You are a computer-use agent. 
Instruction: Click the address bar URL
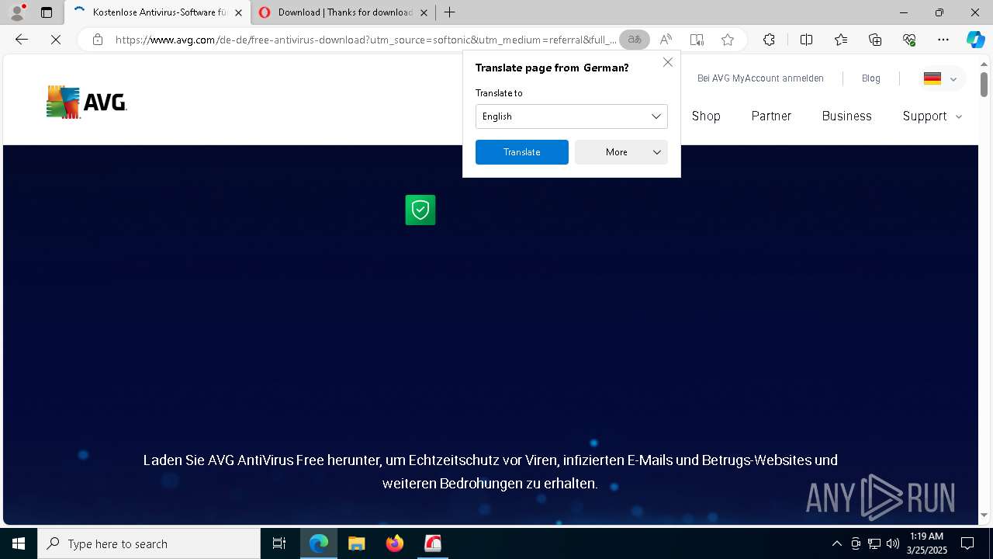(x=365, y=40)
